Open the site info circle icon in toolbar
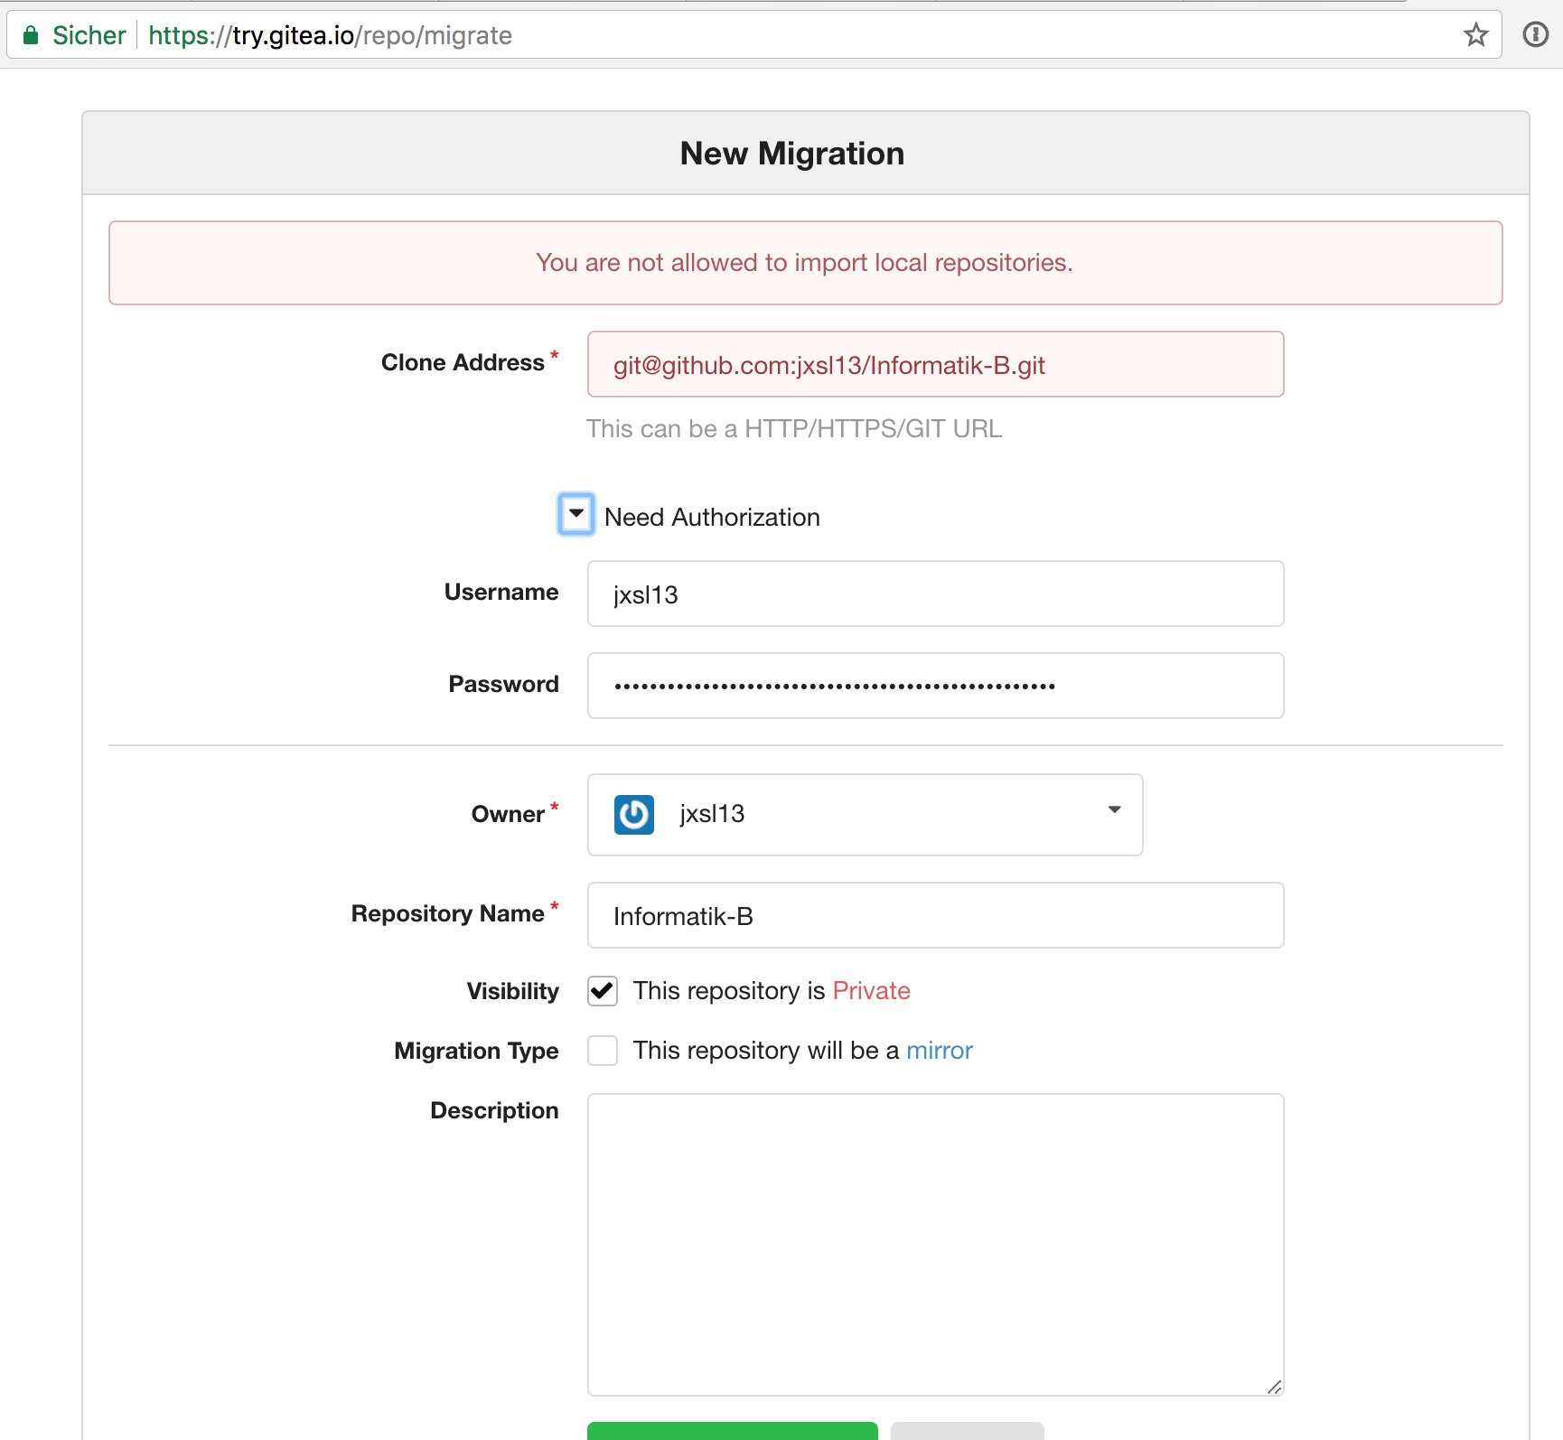This screenshot has height=1440, width=1563. [1536, 34]
